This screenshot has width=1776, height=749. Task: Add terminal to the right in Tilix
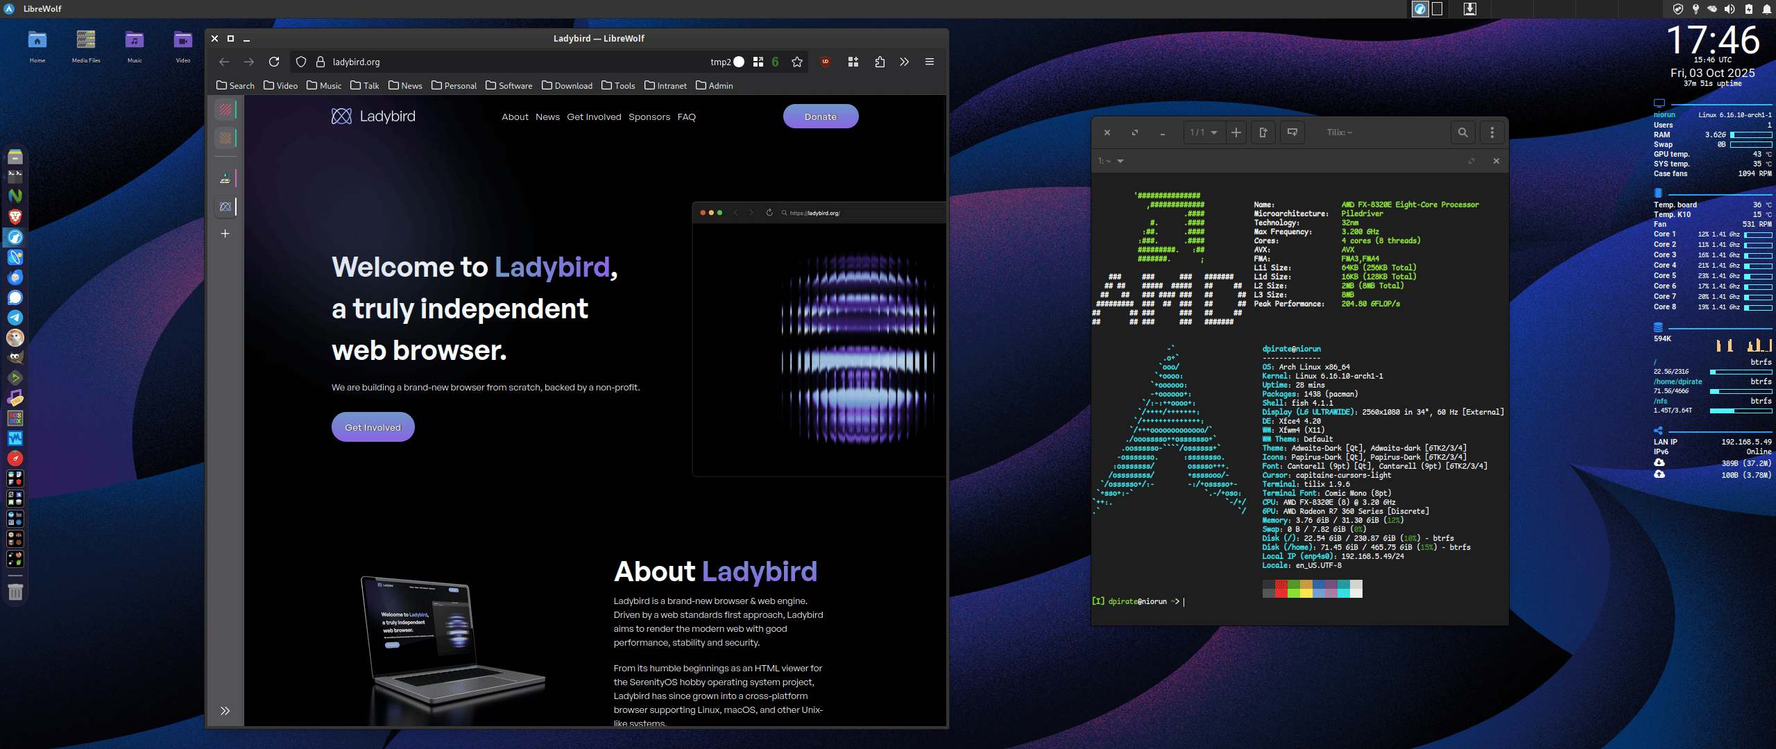click(1263, 132)
